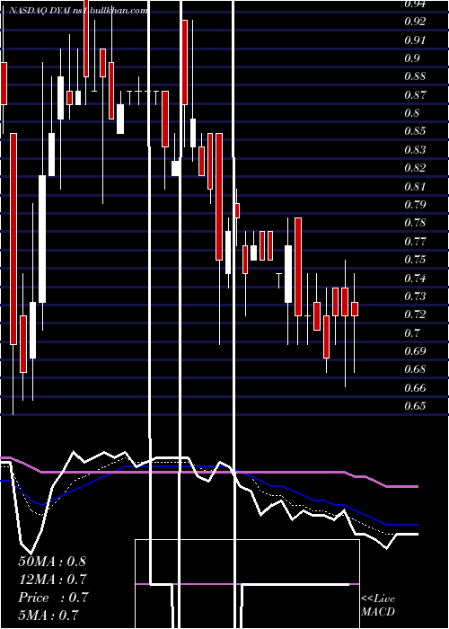Select the 0.75 price axis label
This screenshot has height=629, width=449.
(x=415, y=260)
